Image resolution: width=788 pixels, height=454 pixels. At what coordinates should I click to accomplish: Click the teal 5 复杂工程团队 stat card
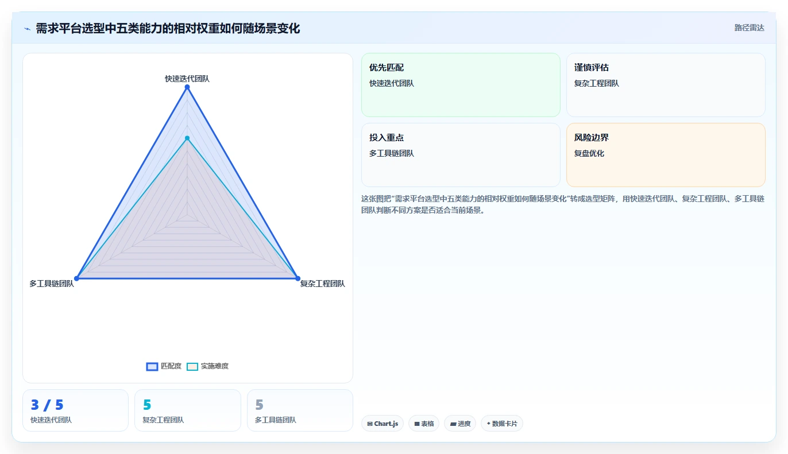[x=188, y=410]
